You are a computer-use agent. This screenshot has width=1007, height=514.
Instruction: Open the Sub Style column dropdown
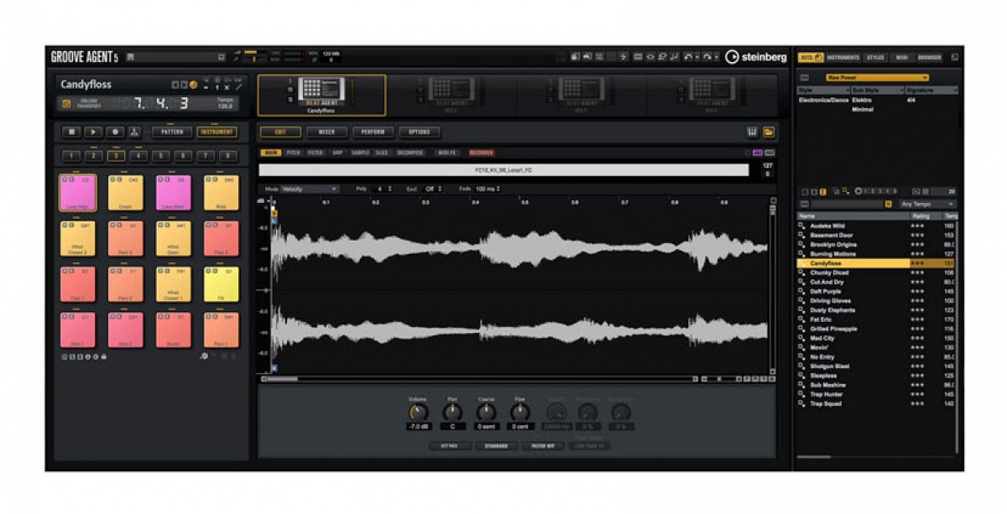(x=876, y=89)
